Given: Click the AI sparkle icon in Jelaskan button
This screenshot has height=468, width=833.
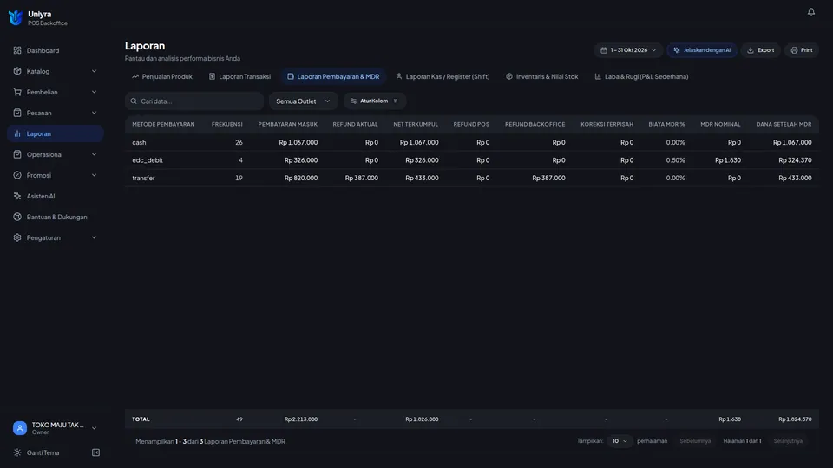Looking at the screenshot, I should click(676, 50).
